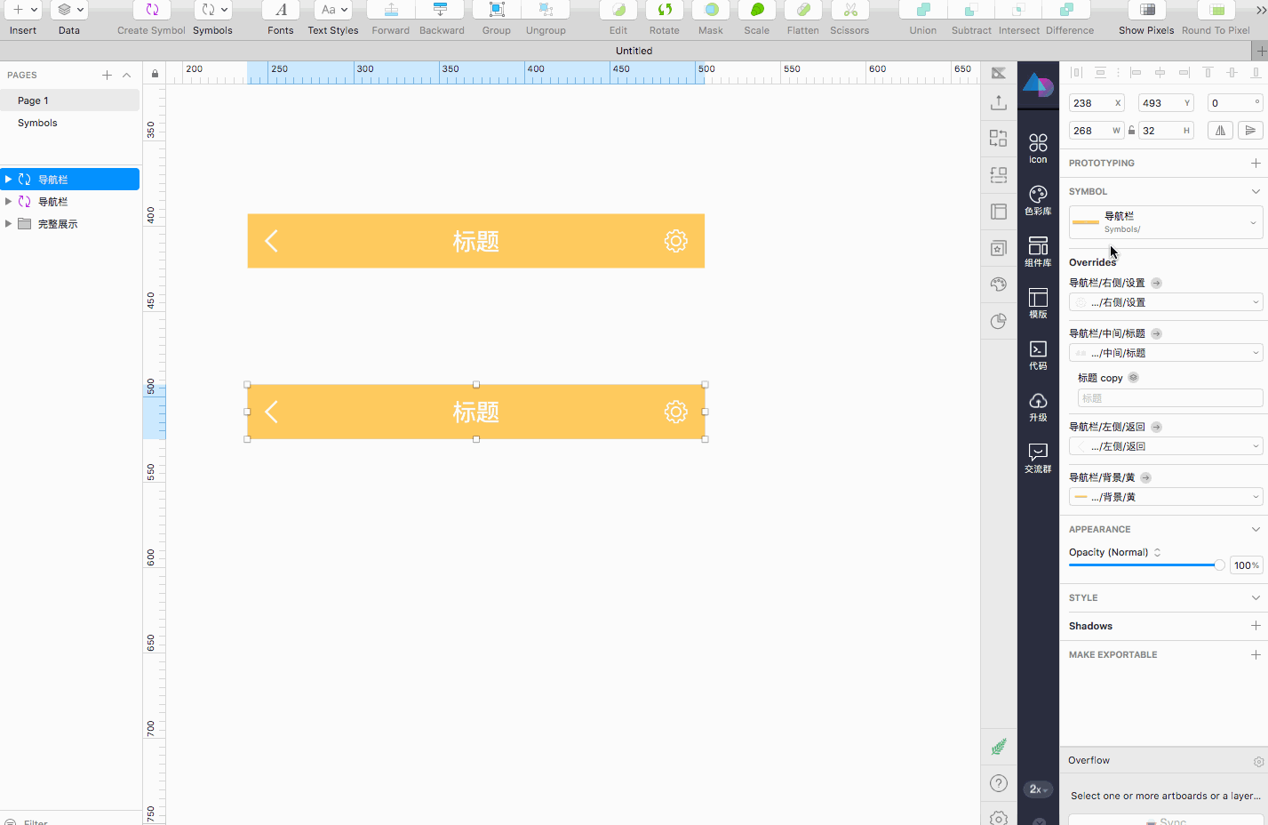Click the Flatten tool
The height and width of the screenshot is (825, 1268).
coord(803,10)
